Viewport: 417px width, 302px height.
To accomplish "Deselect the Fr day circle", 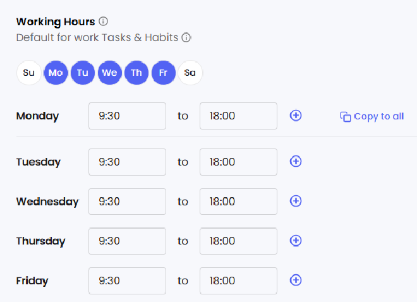I will (163, 73).
